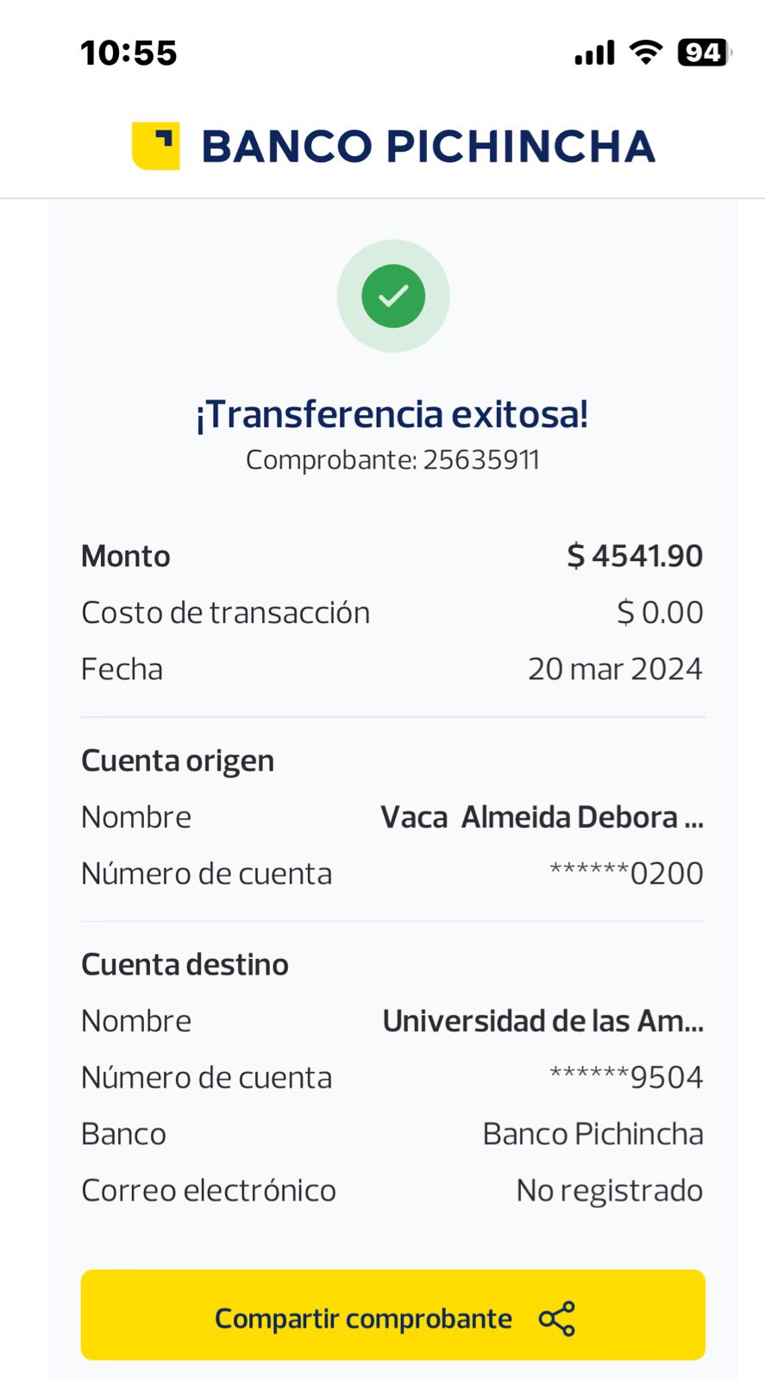765x1381 pixels.
Task: Tap the Correo electrónico value No registrado
Action: [609, 1190]
